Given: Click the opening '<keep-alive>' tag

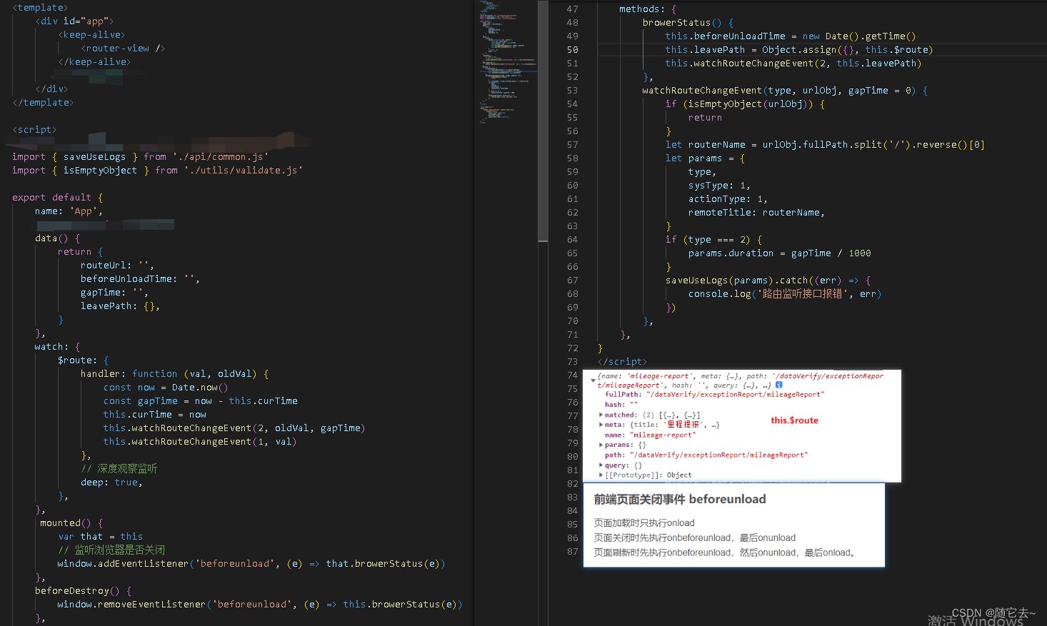Looking at the screenshot, I should [91, 35].
